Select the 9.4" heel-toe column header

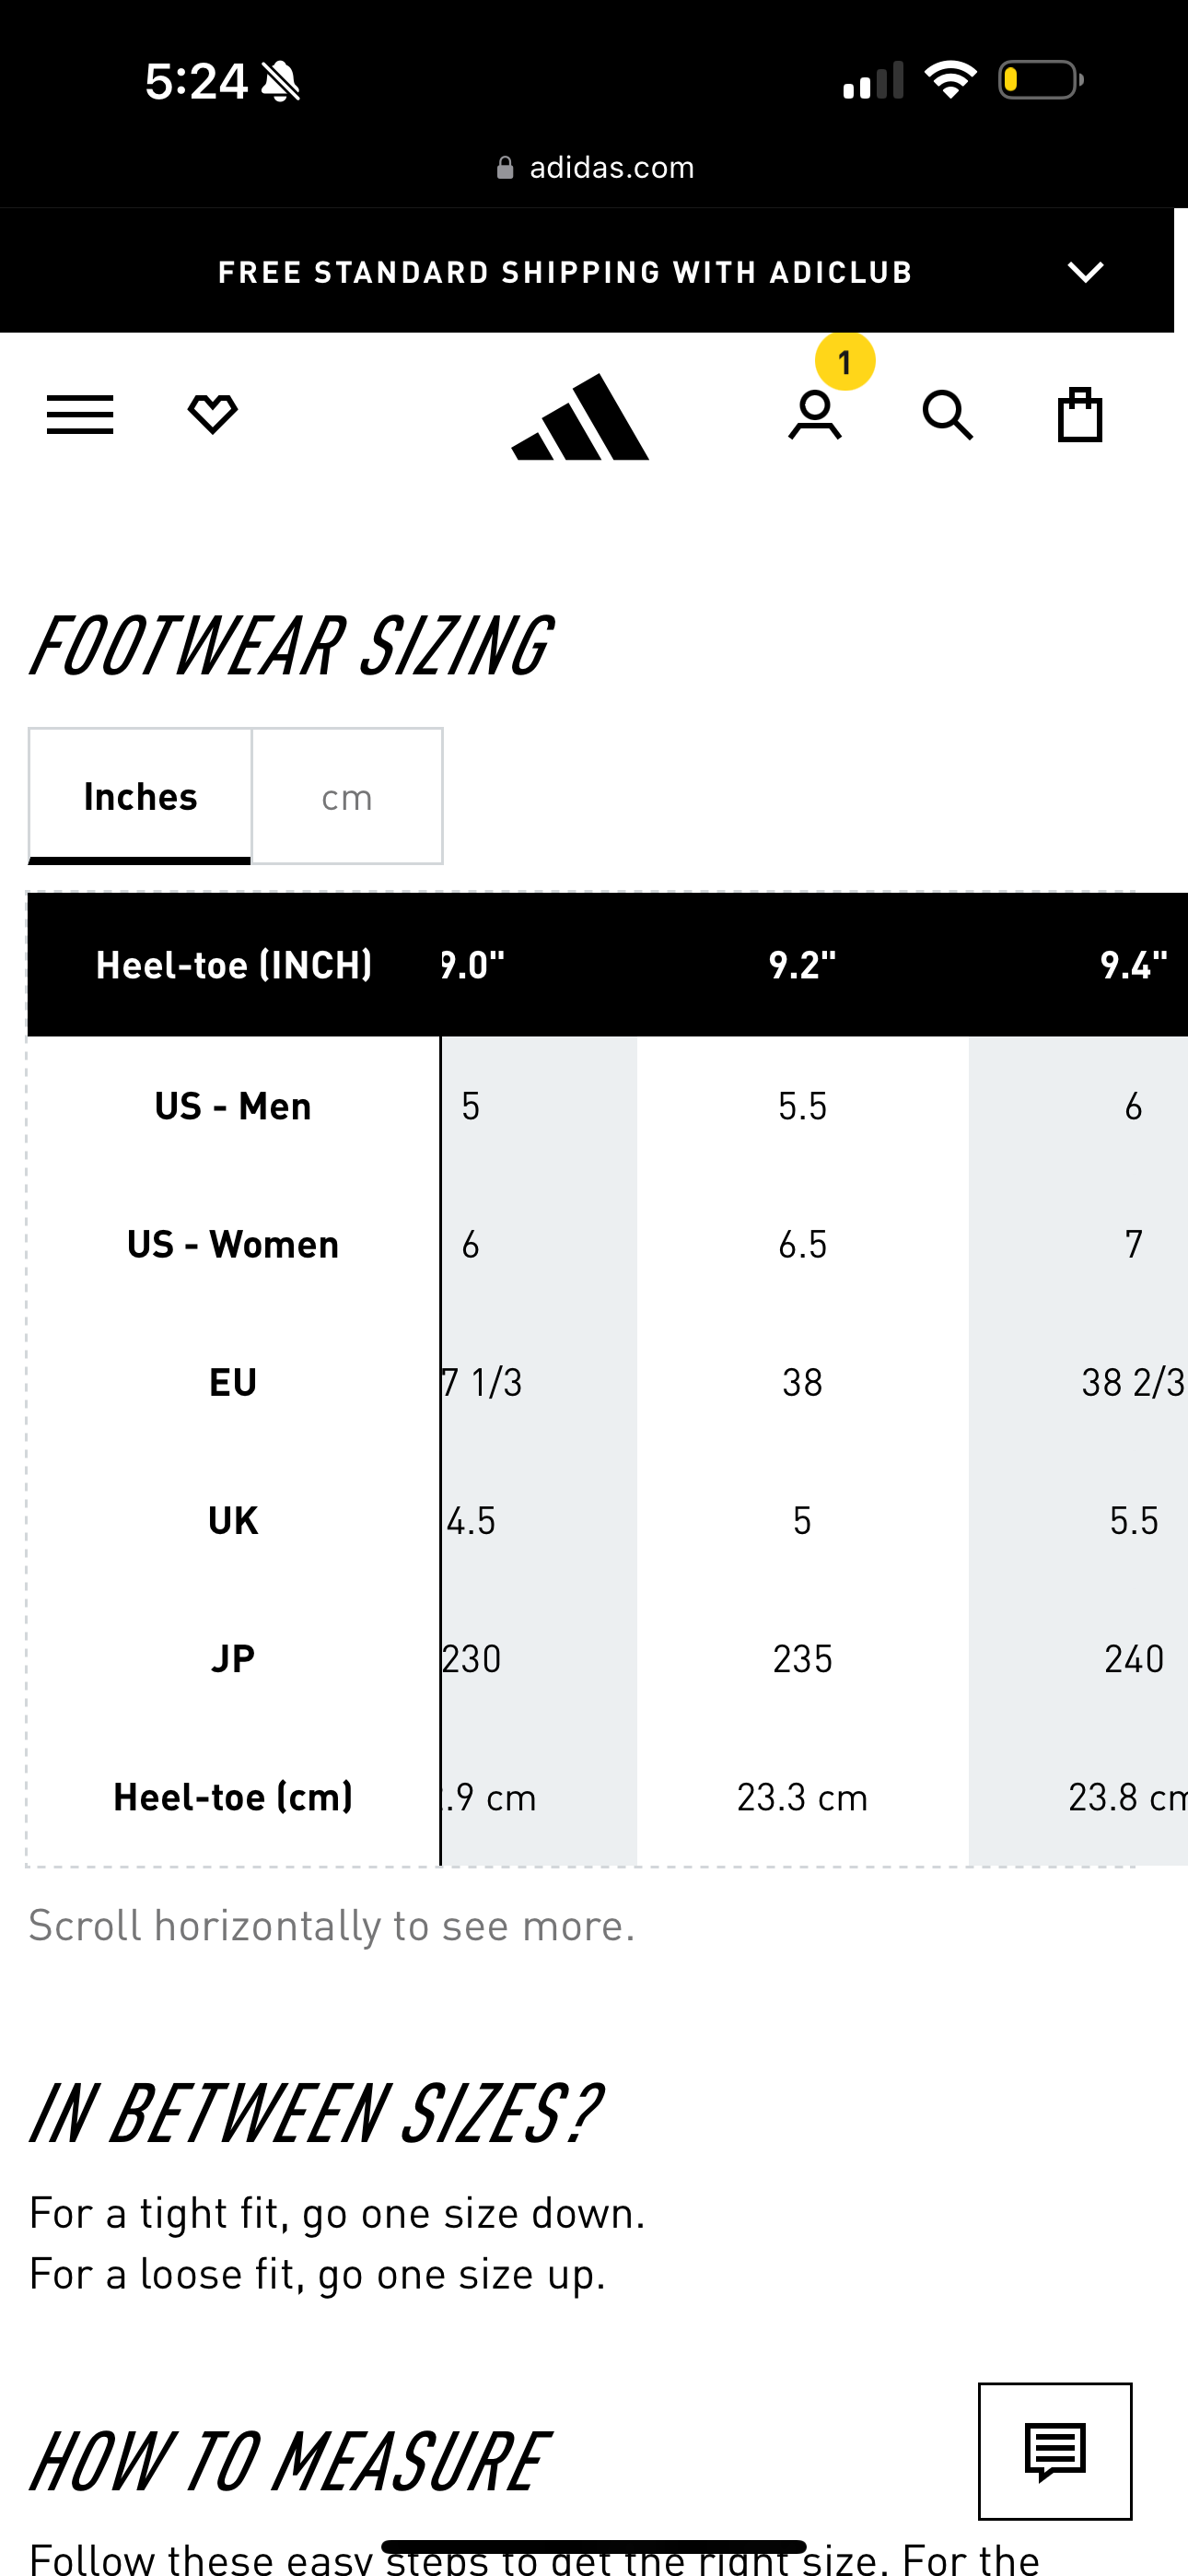click(1133, 965)
